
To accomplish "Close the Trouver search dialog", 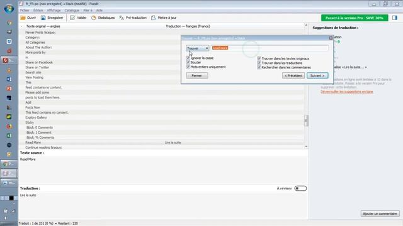I will (331, 38).
